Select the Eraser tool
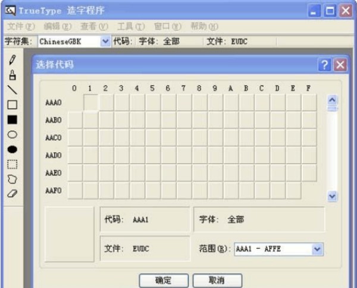 tap(12, 194)
